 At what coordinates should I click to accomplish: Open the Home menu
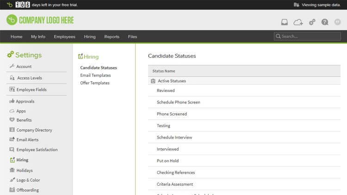(x=16, y=37)
